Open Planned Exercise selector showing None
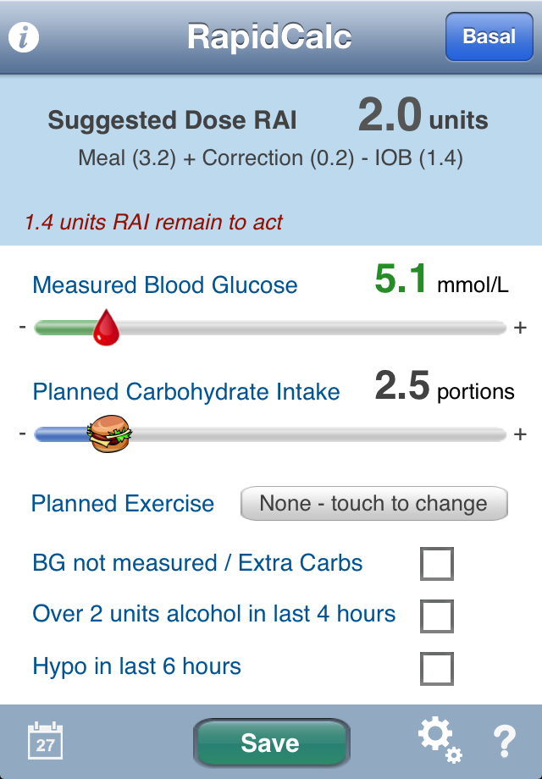Screen dimensions: 542x779 pyautogui.click(x=374, y=503)
